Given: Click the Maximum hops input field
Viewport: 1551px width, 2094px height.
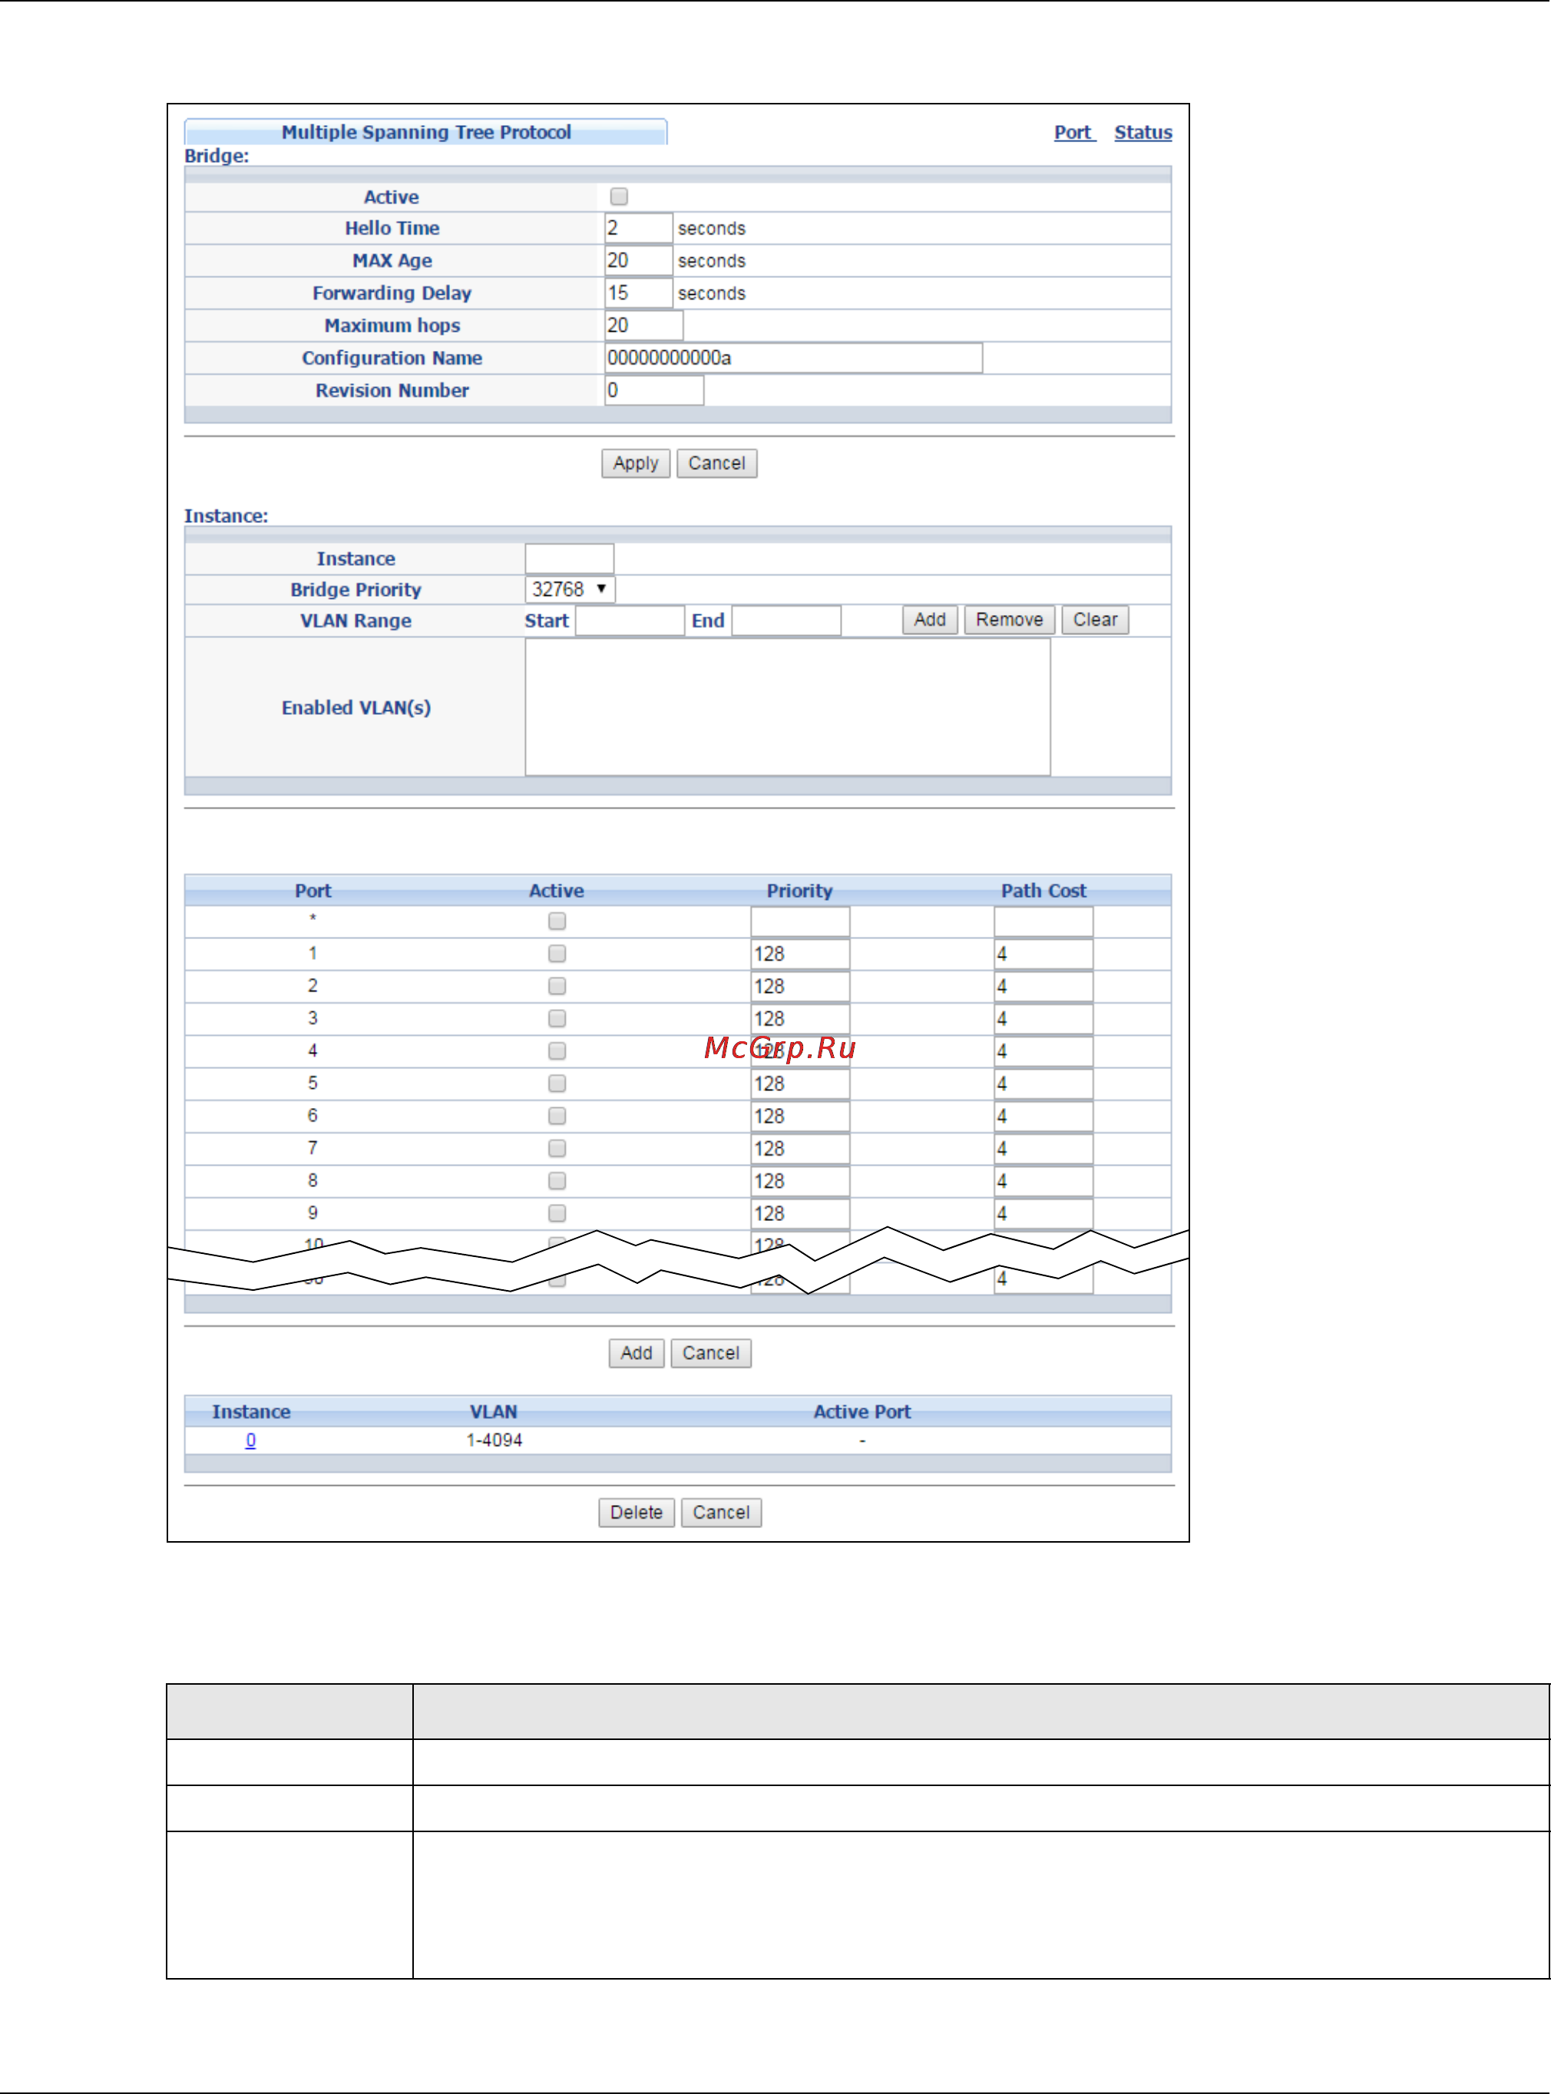Looking at the screenshot, I should click(644, 326).
